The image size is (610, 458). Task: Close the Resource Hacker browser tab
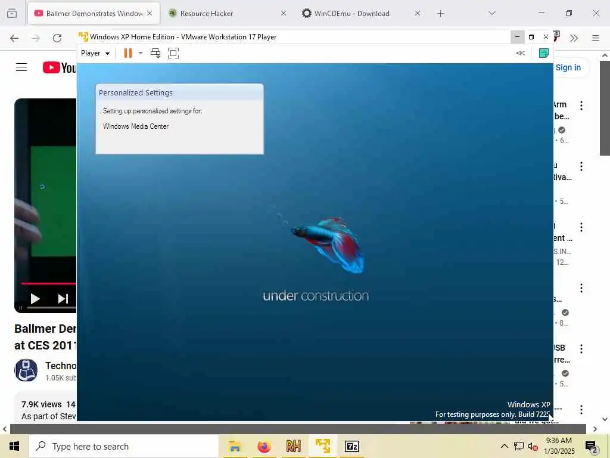click(283, 13)
